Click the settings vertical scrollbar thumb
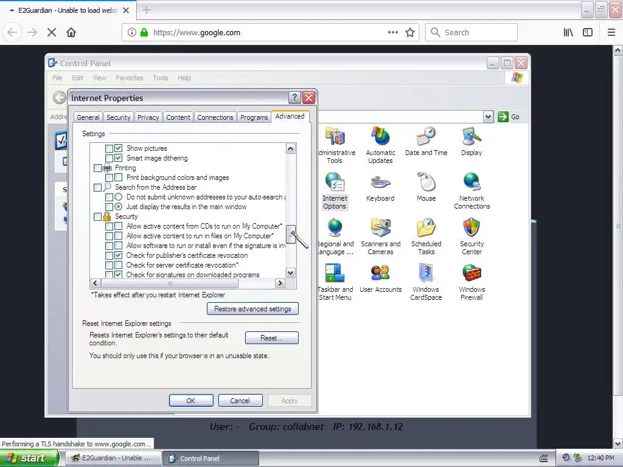This screenshot has height=467, width=623. 290,234
